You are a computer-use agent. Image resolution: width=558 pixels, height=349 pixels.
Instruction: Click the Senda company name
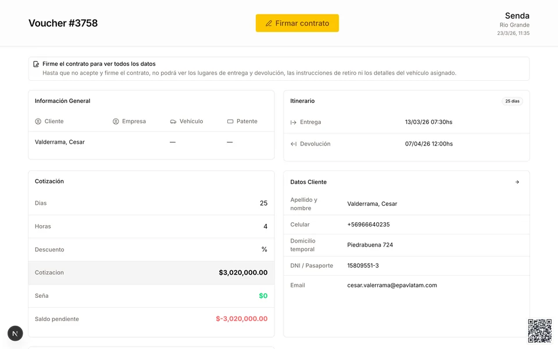pos(517,16)
